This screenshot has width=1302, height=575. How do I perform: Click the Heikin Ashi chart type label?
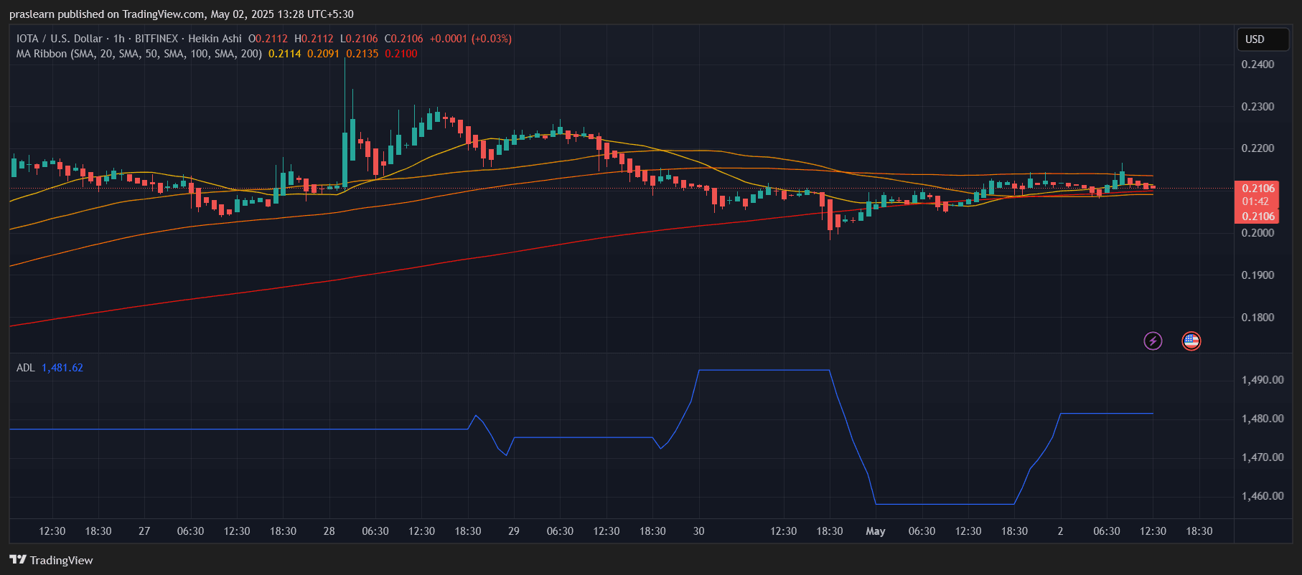pyautogui.click(x=215, y=39)
